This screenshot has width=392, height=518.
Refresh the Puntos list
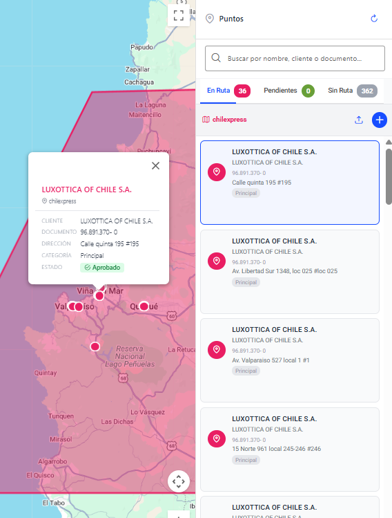tap(374, 19)
